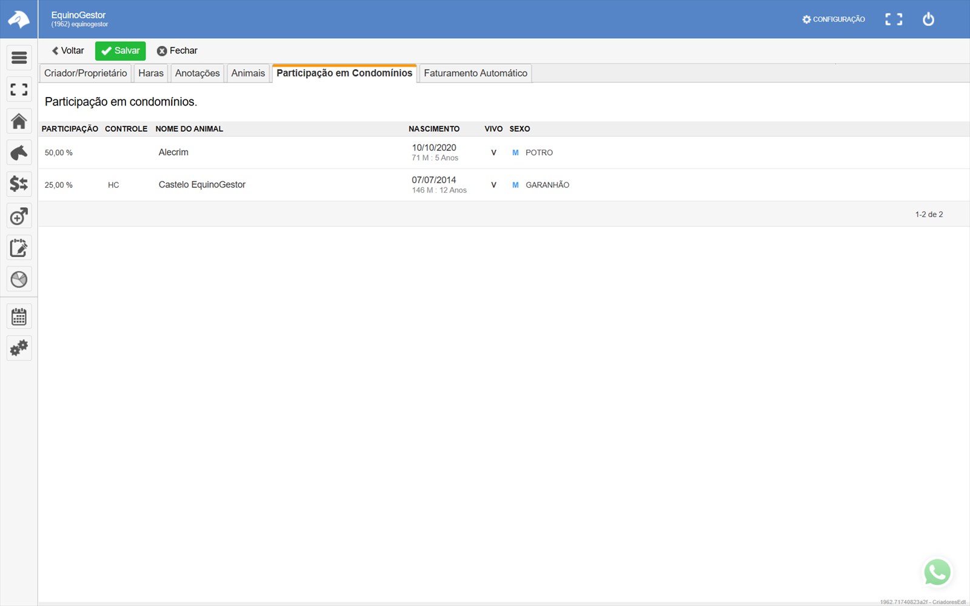Click birth date 10/10/2020
This screenshot has width=970, height=606.
(434, 147)
